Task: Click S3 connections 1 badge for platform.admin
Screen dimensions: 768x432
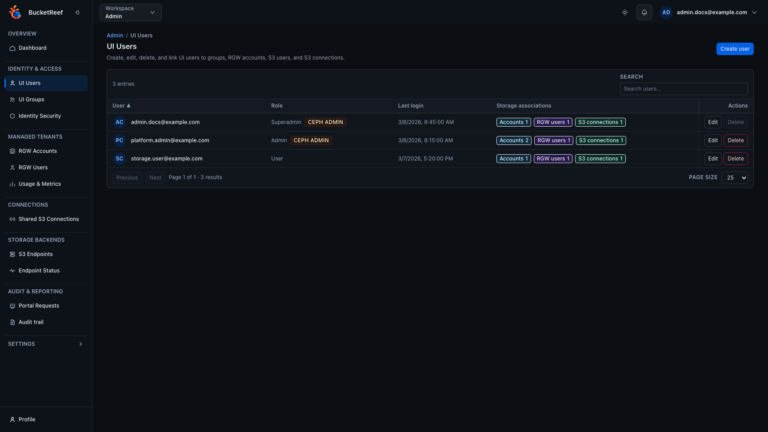Action: [x=601, y=140]
